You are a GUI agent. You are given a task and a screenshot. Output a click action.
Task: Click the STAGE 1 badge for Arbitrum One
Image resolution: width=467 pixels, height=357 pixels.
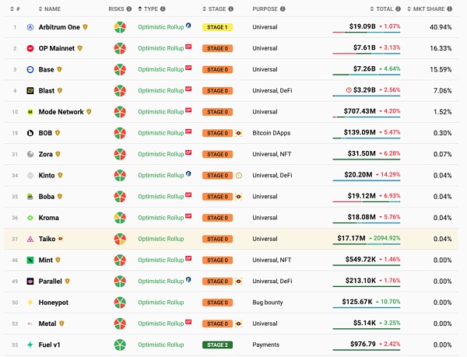point(217,27)
